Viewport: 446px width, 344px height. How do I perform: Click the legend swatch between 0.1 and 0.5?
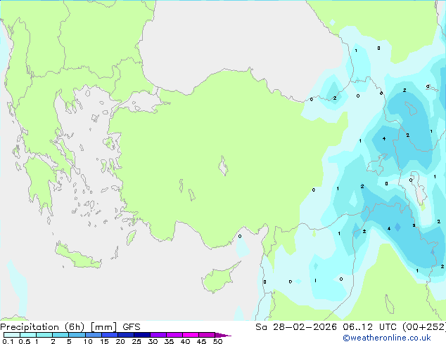(x=12, y=335)
